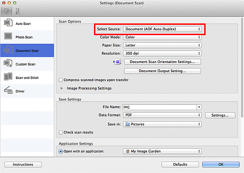Select Custom Scan in the sidebar
Viewport: 244px width, 173px height.
27,64
